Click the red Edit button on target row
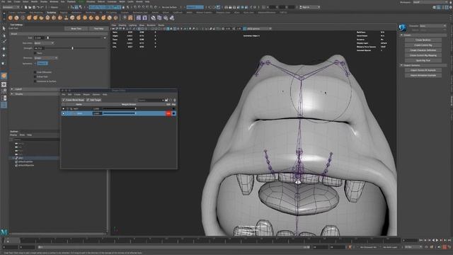The height and width of the screenshot is (255, 453). (x=168, y=113)
